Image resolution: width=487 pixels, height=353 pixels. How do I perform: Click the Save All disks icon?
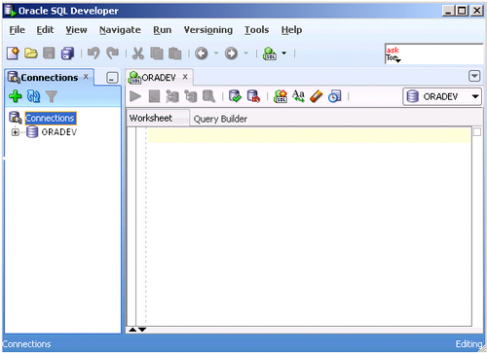coord(67,53)
